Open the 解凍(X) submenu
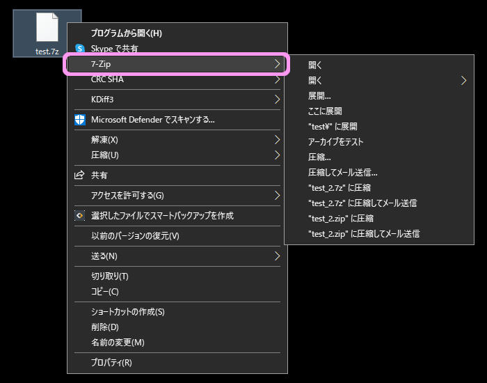Image resolution: width=487 pixels, height=383 pixels. tap(177, 140)
